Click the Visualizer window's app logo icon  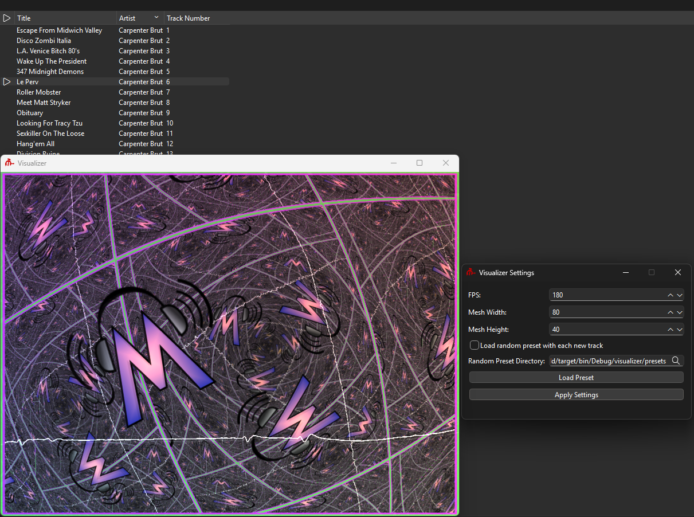tap(9, 163)
